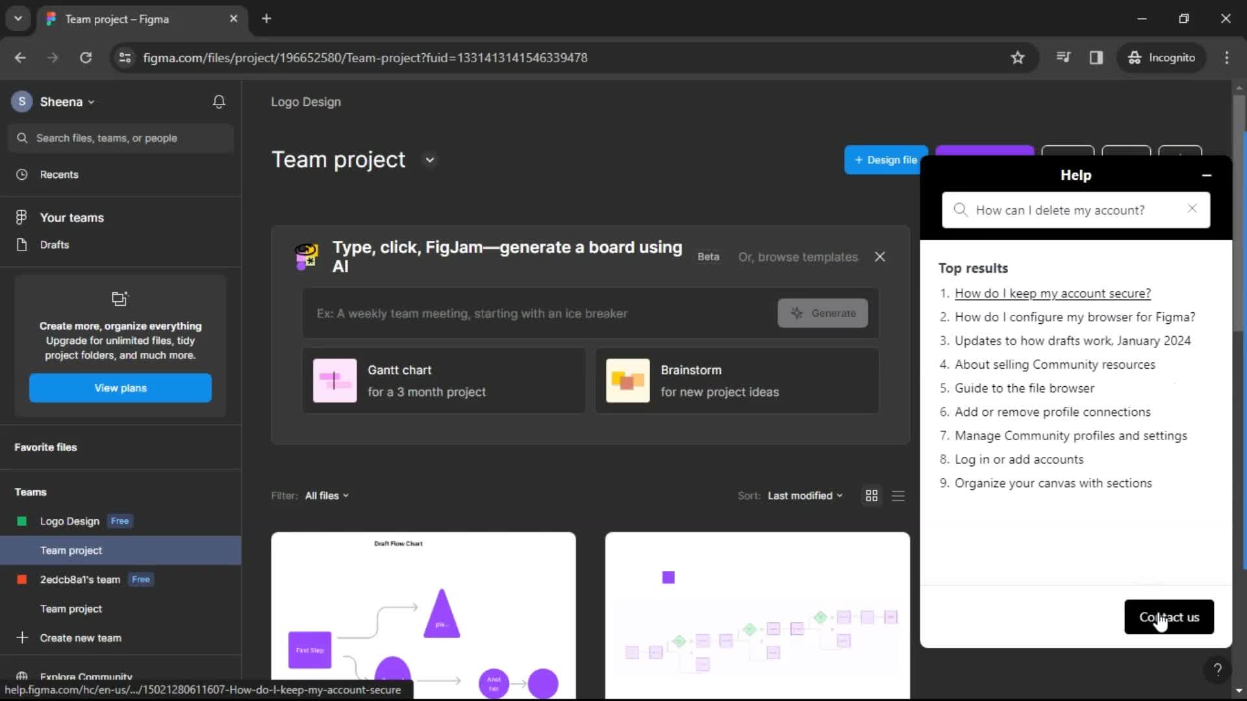This screenshot has height=701, width=1247.
Task: Click Or, browse templates link
Action: click(798, 257)
